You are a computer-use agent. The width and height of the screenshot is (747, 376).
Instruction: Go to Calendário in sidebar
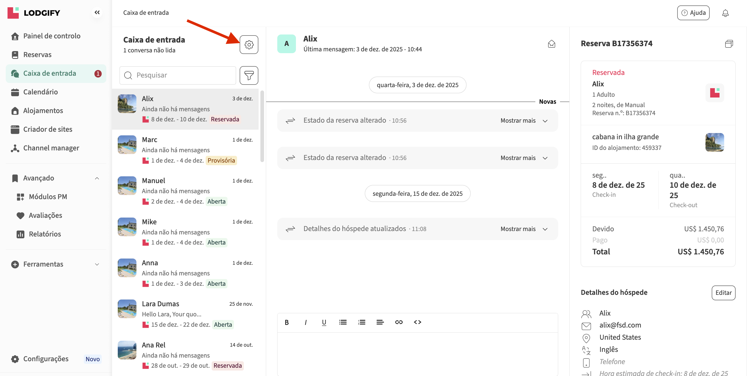pyautogui.click(x=40, y=92)
